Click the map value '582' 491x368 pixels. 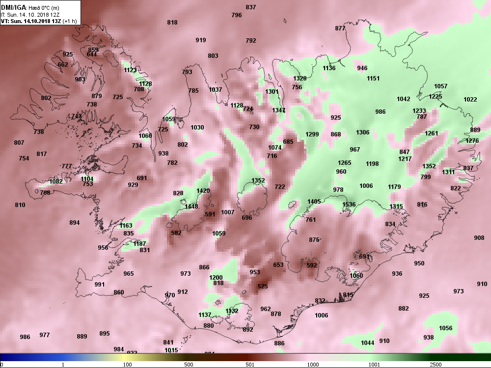coord(176,233)
